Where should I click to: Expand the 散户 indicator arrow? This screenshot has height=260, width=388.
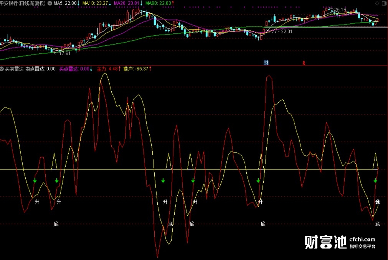click(x=150, y=69)
